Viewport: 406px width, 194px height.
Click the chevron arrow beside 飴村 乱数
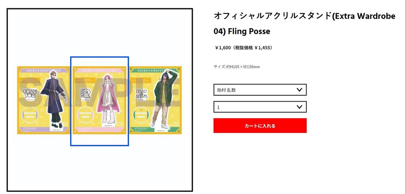click(x=299, y=90)
